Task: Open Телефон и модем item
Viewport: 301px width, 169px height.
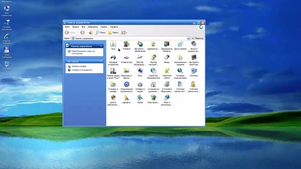Action: point(140,87)
